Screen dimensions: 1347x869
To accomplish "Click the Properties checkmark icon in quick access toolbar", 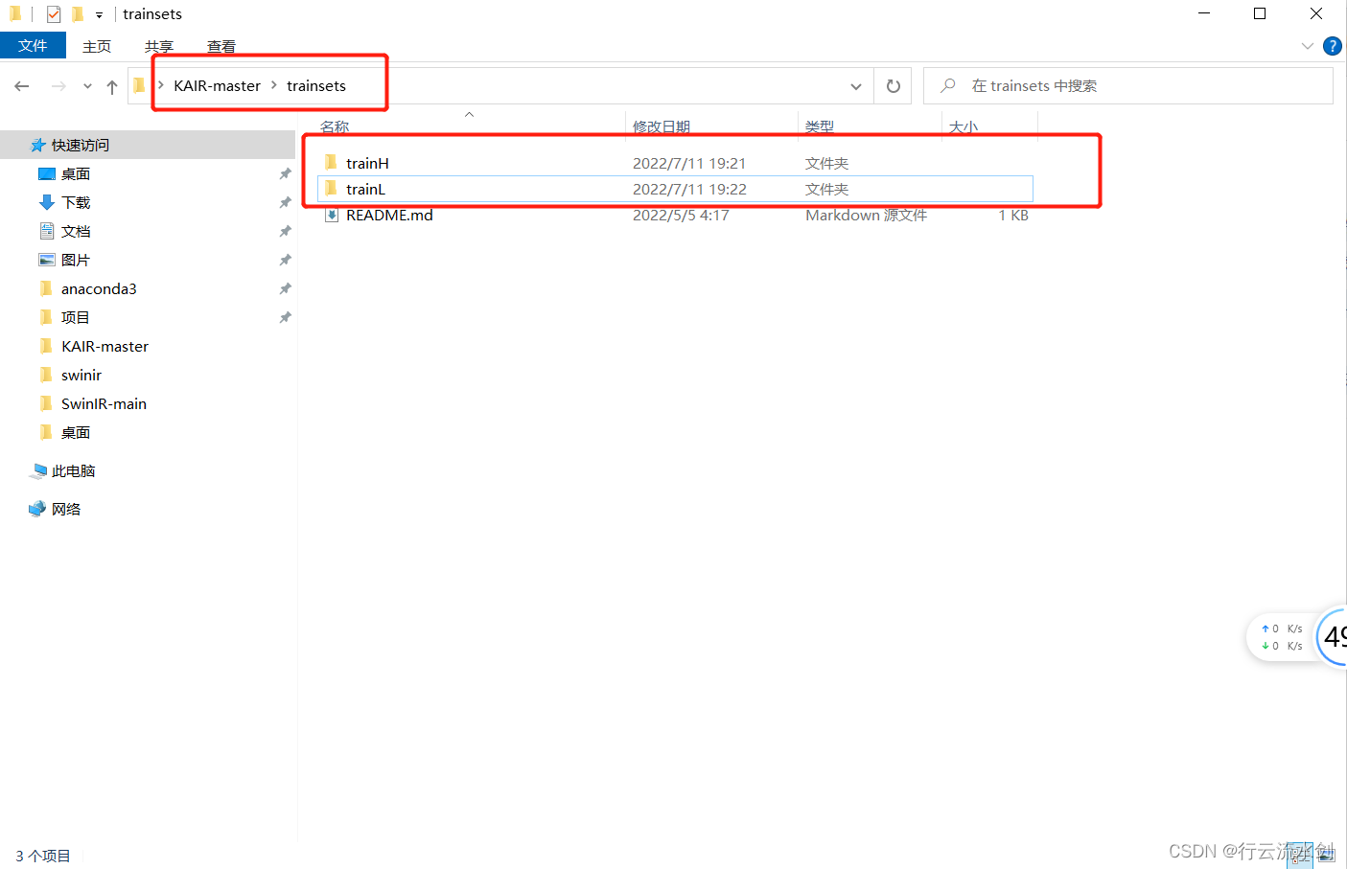I will (53, 13).
